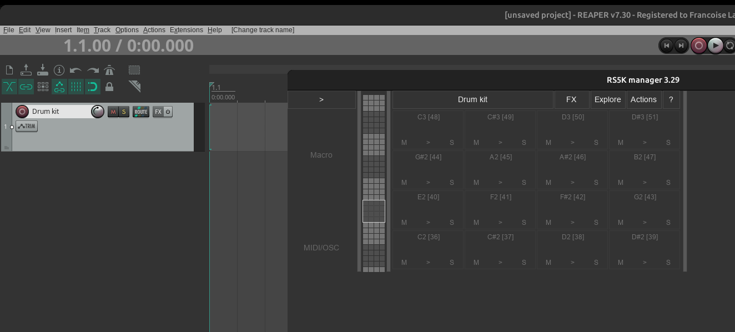735x332 pixels.
Task: Open the Drum kit ROUTE button
Action: pos(141,112)
